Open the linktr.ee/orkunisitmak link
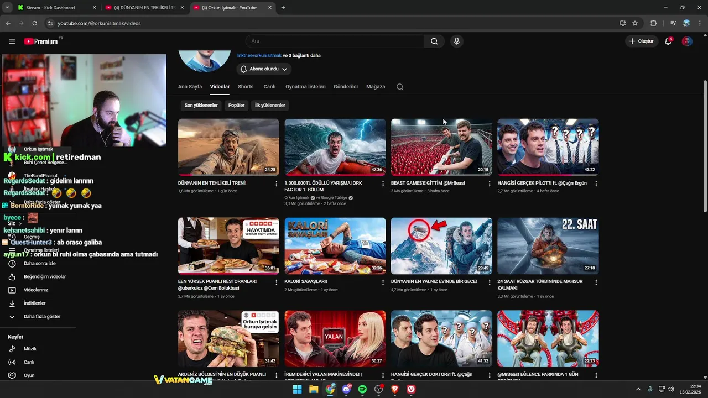This screenshot has width=708, height=398. coord(259,55)
